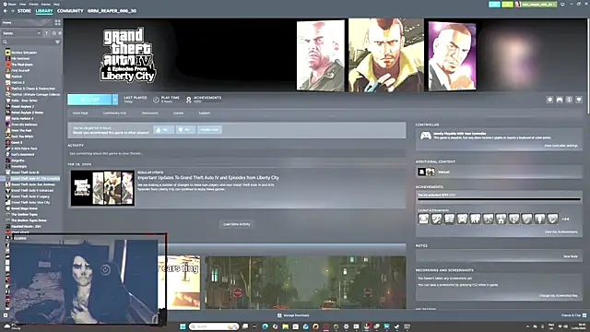Image resolution: width=590 pixels, height=332 pixels.
Task: Open Manage Downloads icon at bottom
Action: 279,315
